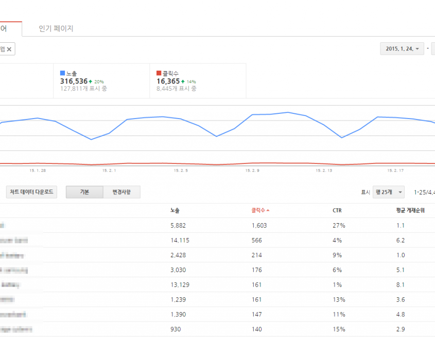Screen dimensions: 435x337
Task: Open the 행 25개 rows-per-page dropdown
Action: [389, 192]
